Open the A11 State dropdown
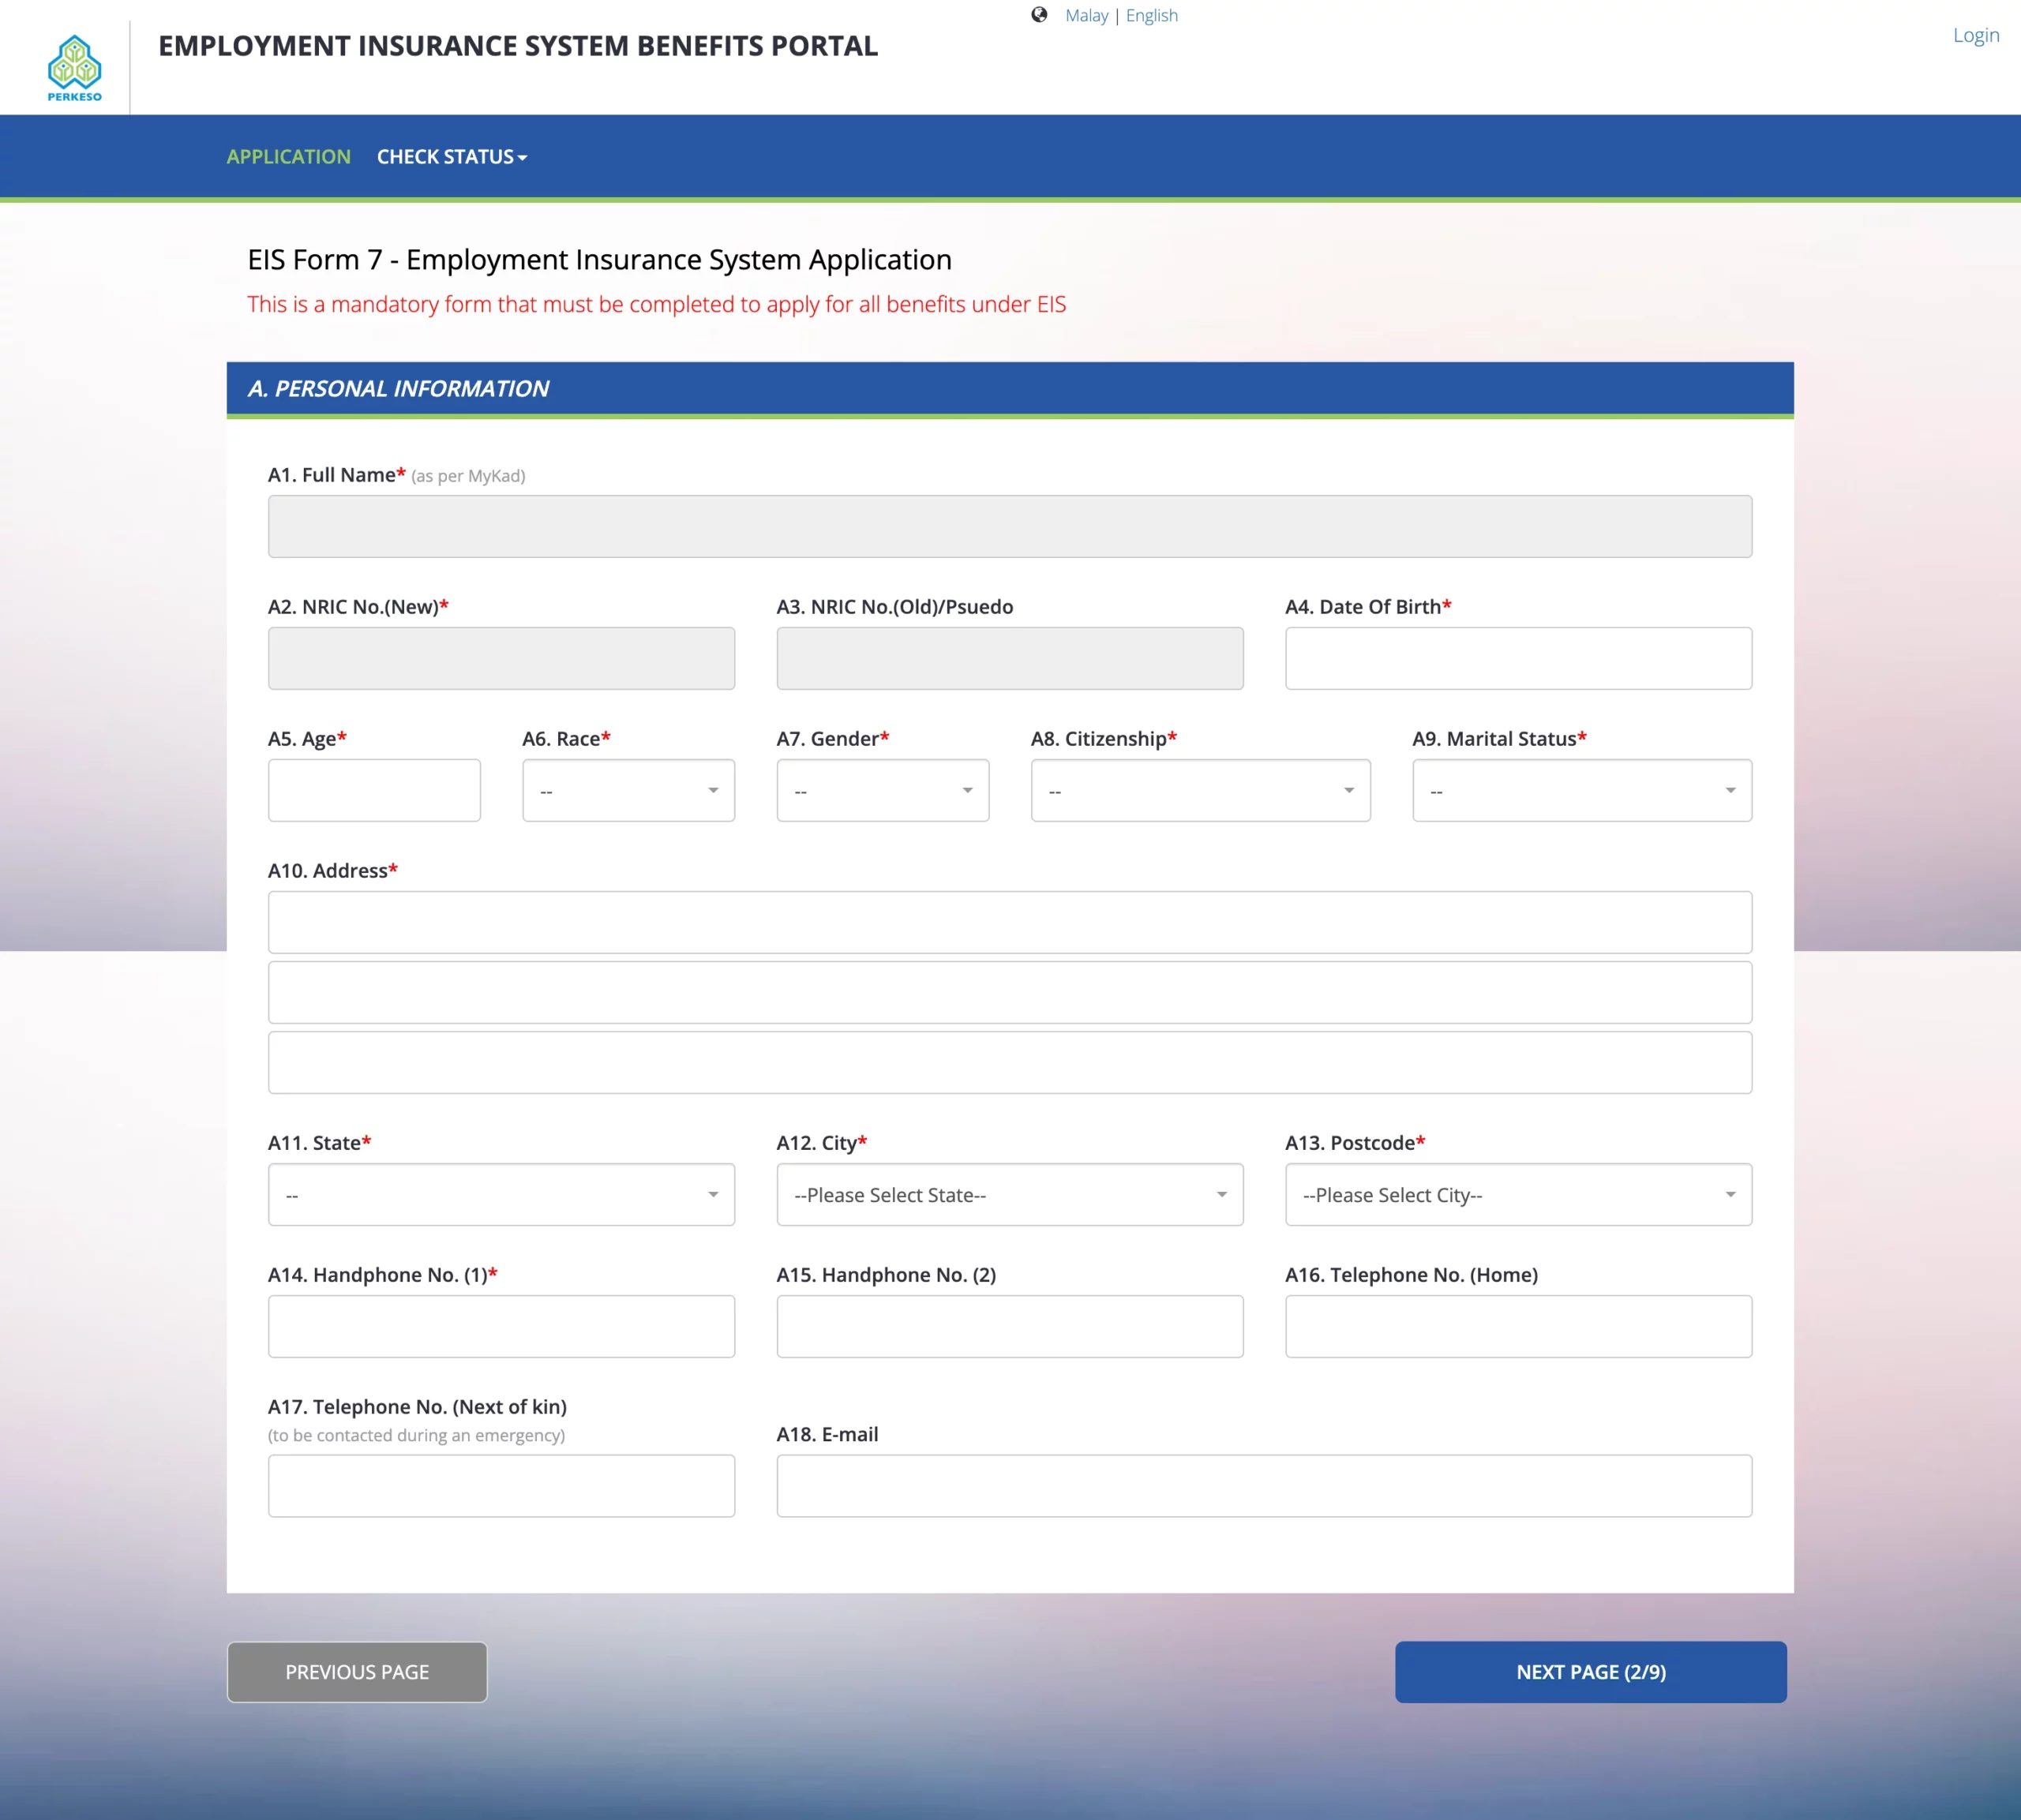 [500, 1194]
